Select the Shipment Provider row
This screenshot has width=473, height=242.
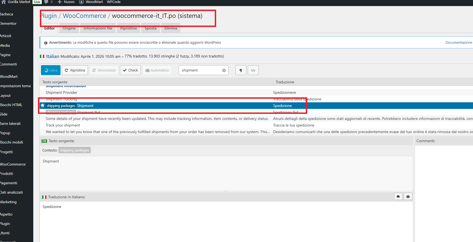pos(256,92)
